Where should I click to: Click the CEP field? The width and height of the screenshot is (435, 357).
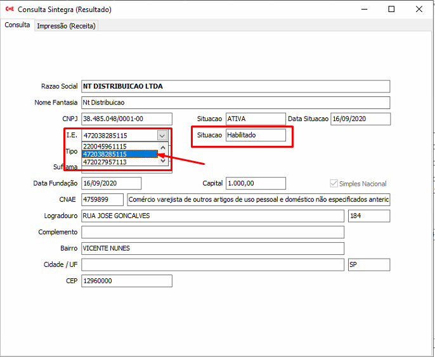pos(127,281)
